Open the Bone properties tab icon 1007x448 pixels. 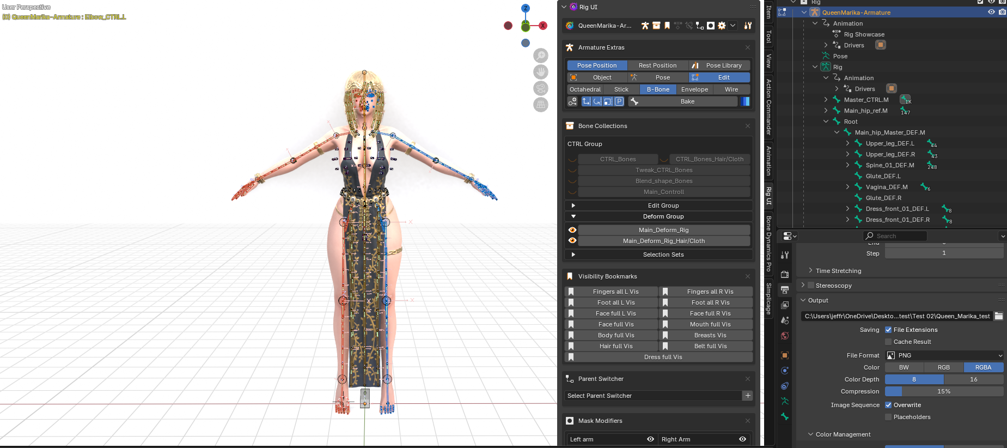(x=785, y=416)
